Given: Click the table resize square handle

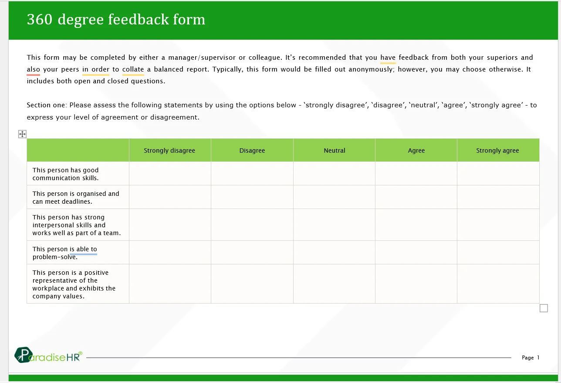Looking at the screenshot, I should [x=544, y=308].
